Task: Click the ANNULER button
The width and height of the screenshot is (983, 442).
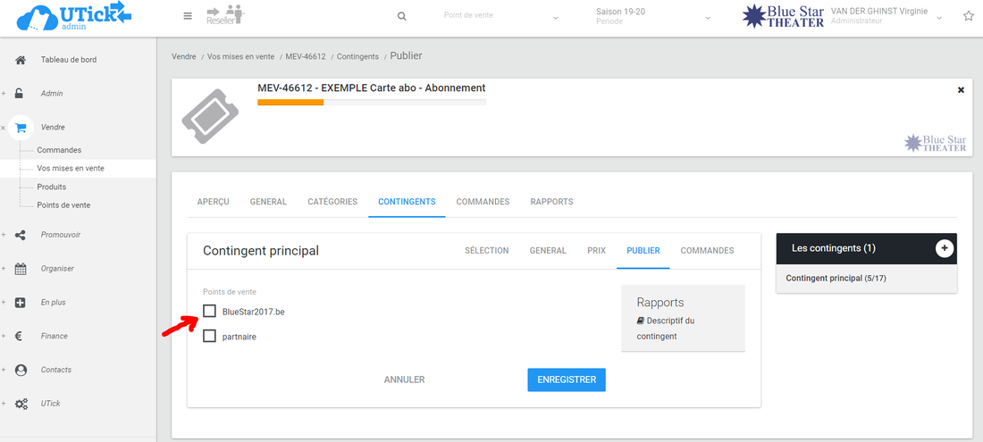Action: point(404,379)
